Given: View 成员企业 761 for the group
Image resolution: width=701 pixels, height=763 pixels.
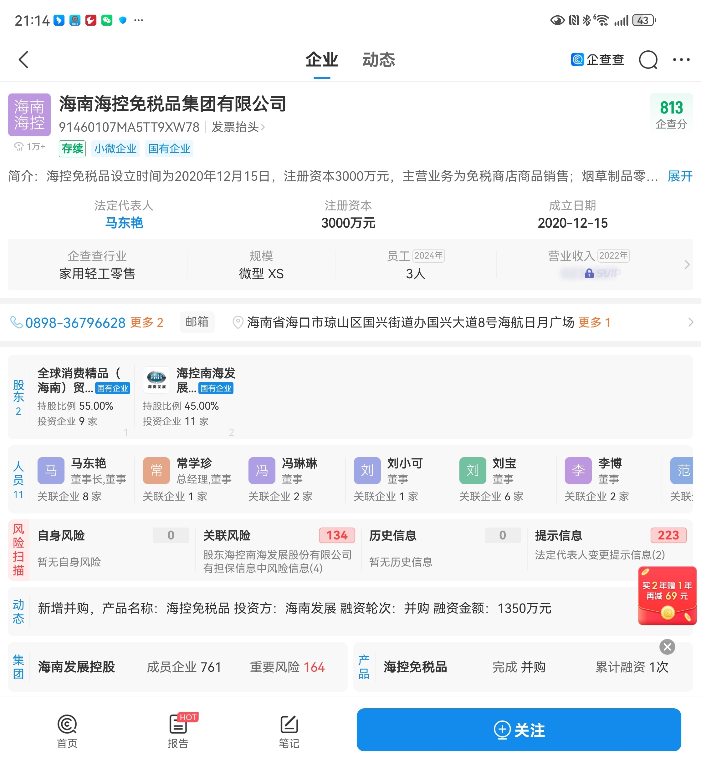Looking at the screenshot, I should pyautogui.click(x=184, y=667).
